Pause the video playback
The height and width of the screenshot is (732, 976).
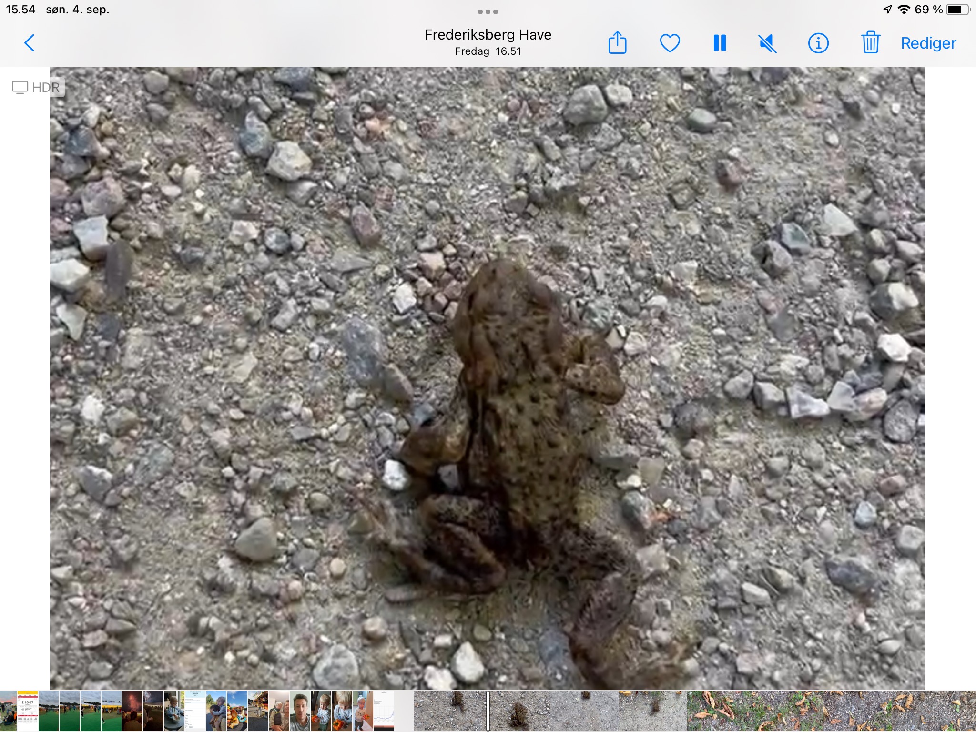point(720,43)
